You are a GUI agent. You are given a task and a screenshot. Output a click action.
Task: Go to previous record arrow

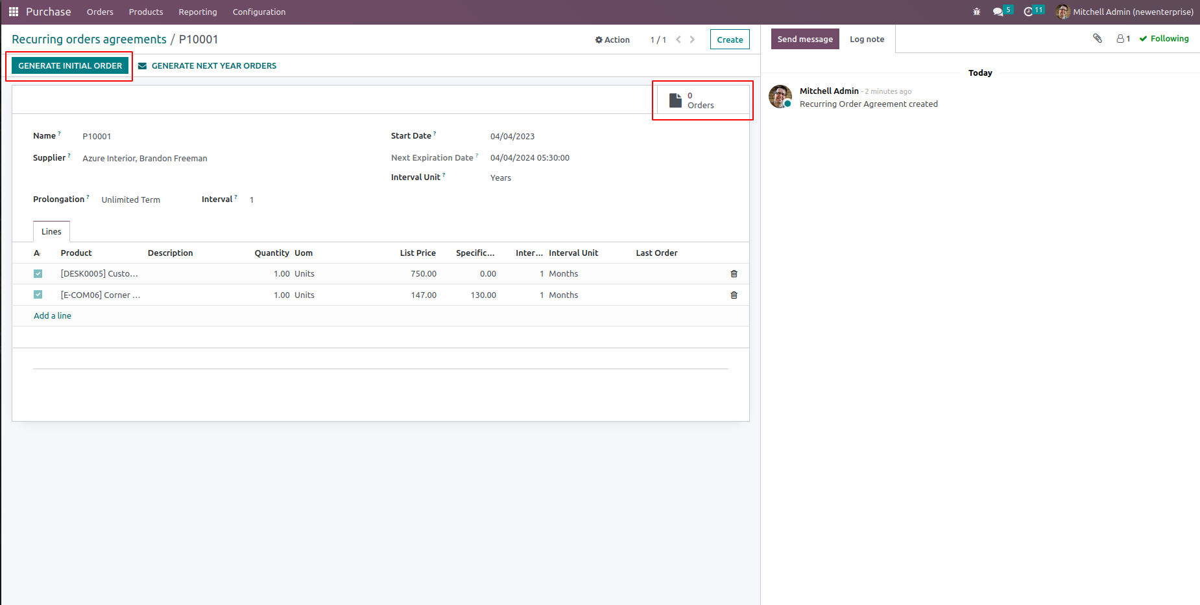(678, 40)
